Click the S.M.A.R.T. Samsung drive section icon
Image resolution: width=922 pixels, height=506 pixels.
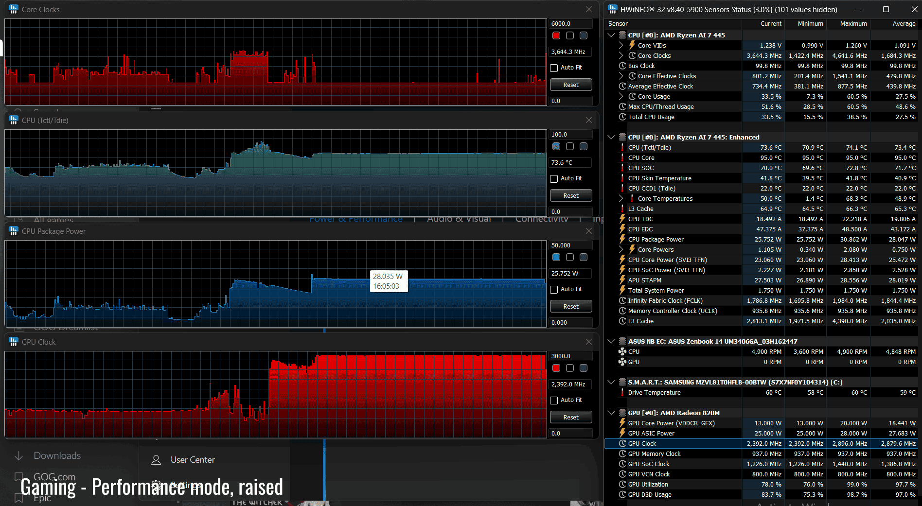click(622, 382)
